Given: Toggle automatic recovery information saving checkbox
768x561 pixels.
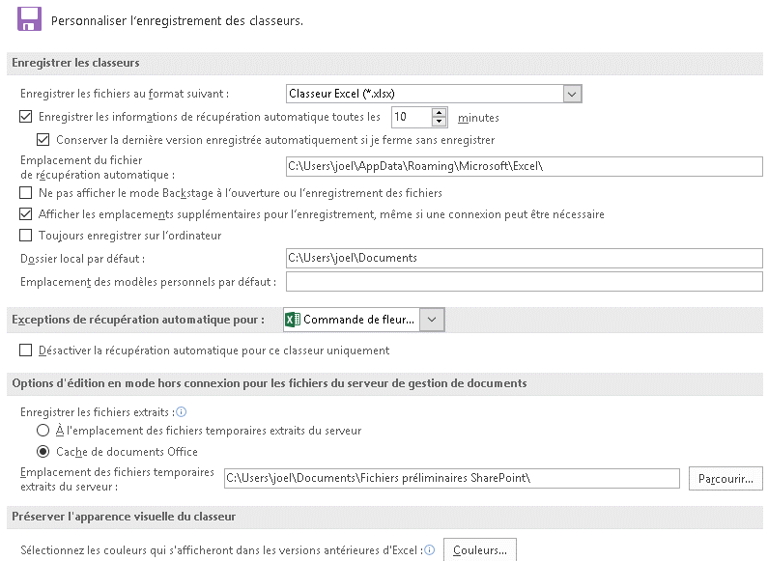Looking at the screenshot, I should pos(25,117).
